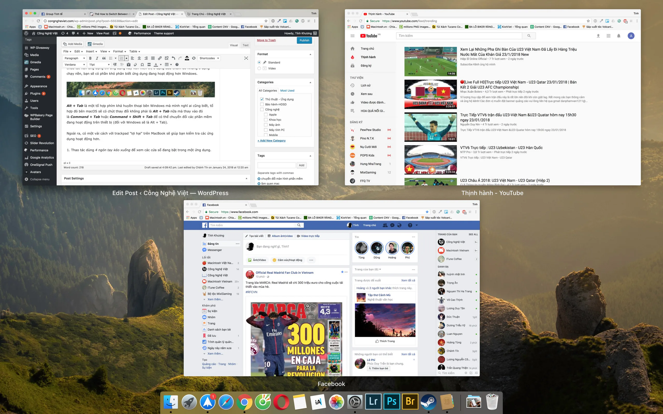
Task: Select Standard post format radio
Action: pos(259,62)
